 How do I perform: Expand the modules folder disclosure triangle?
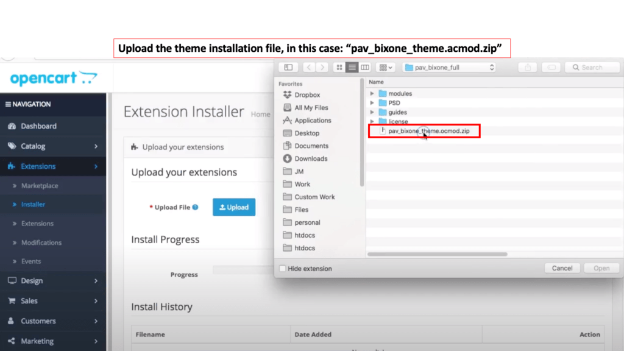[372, 94]
